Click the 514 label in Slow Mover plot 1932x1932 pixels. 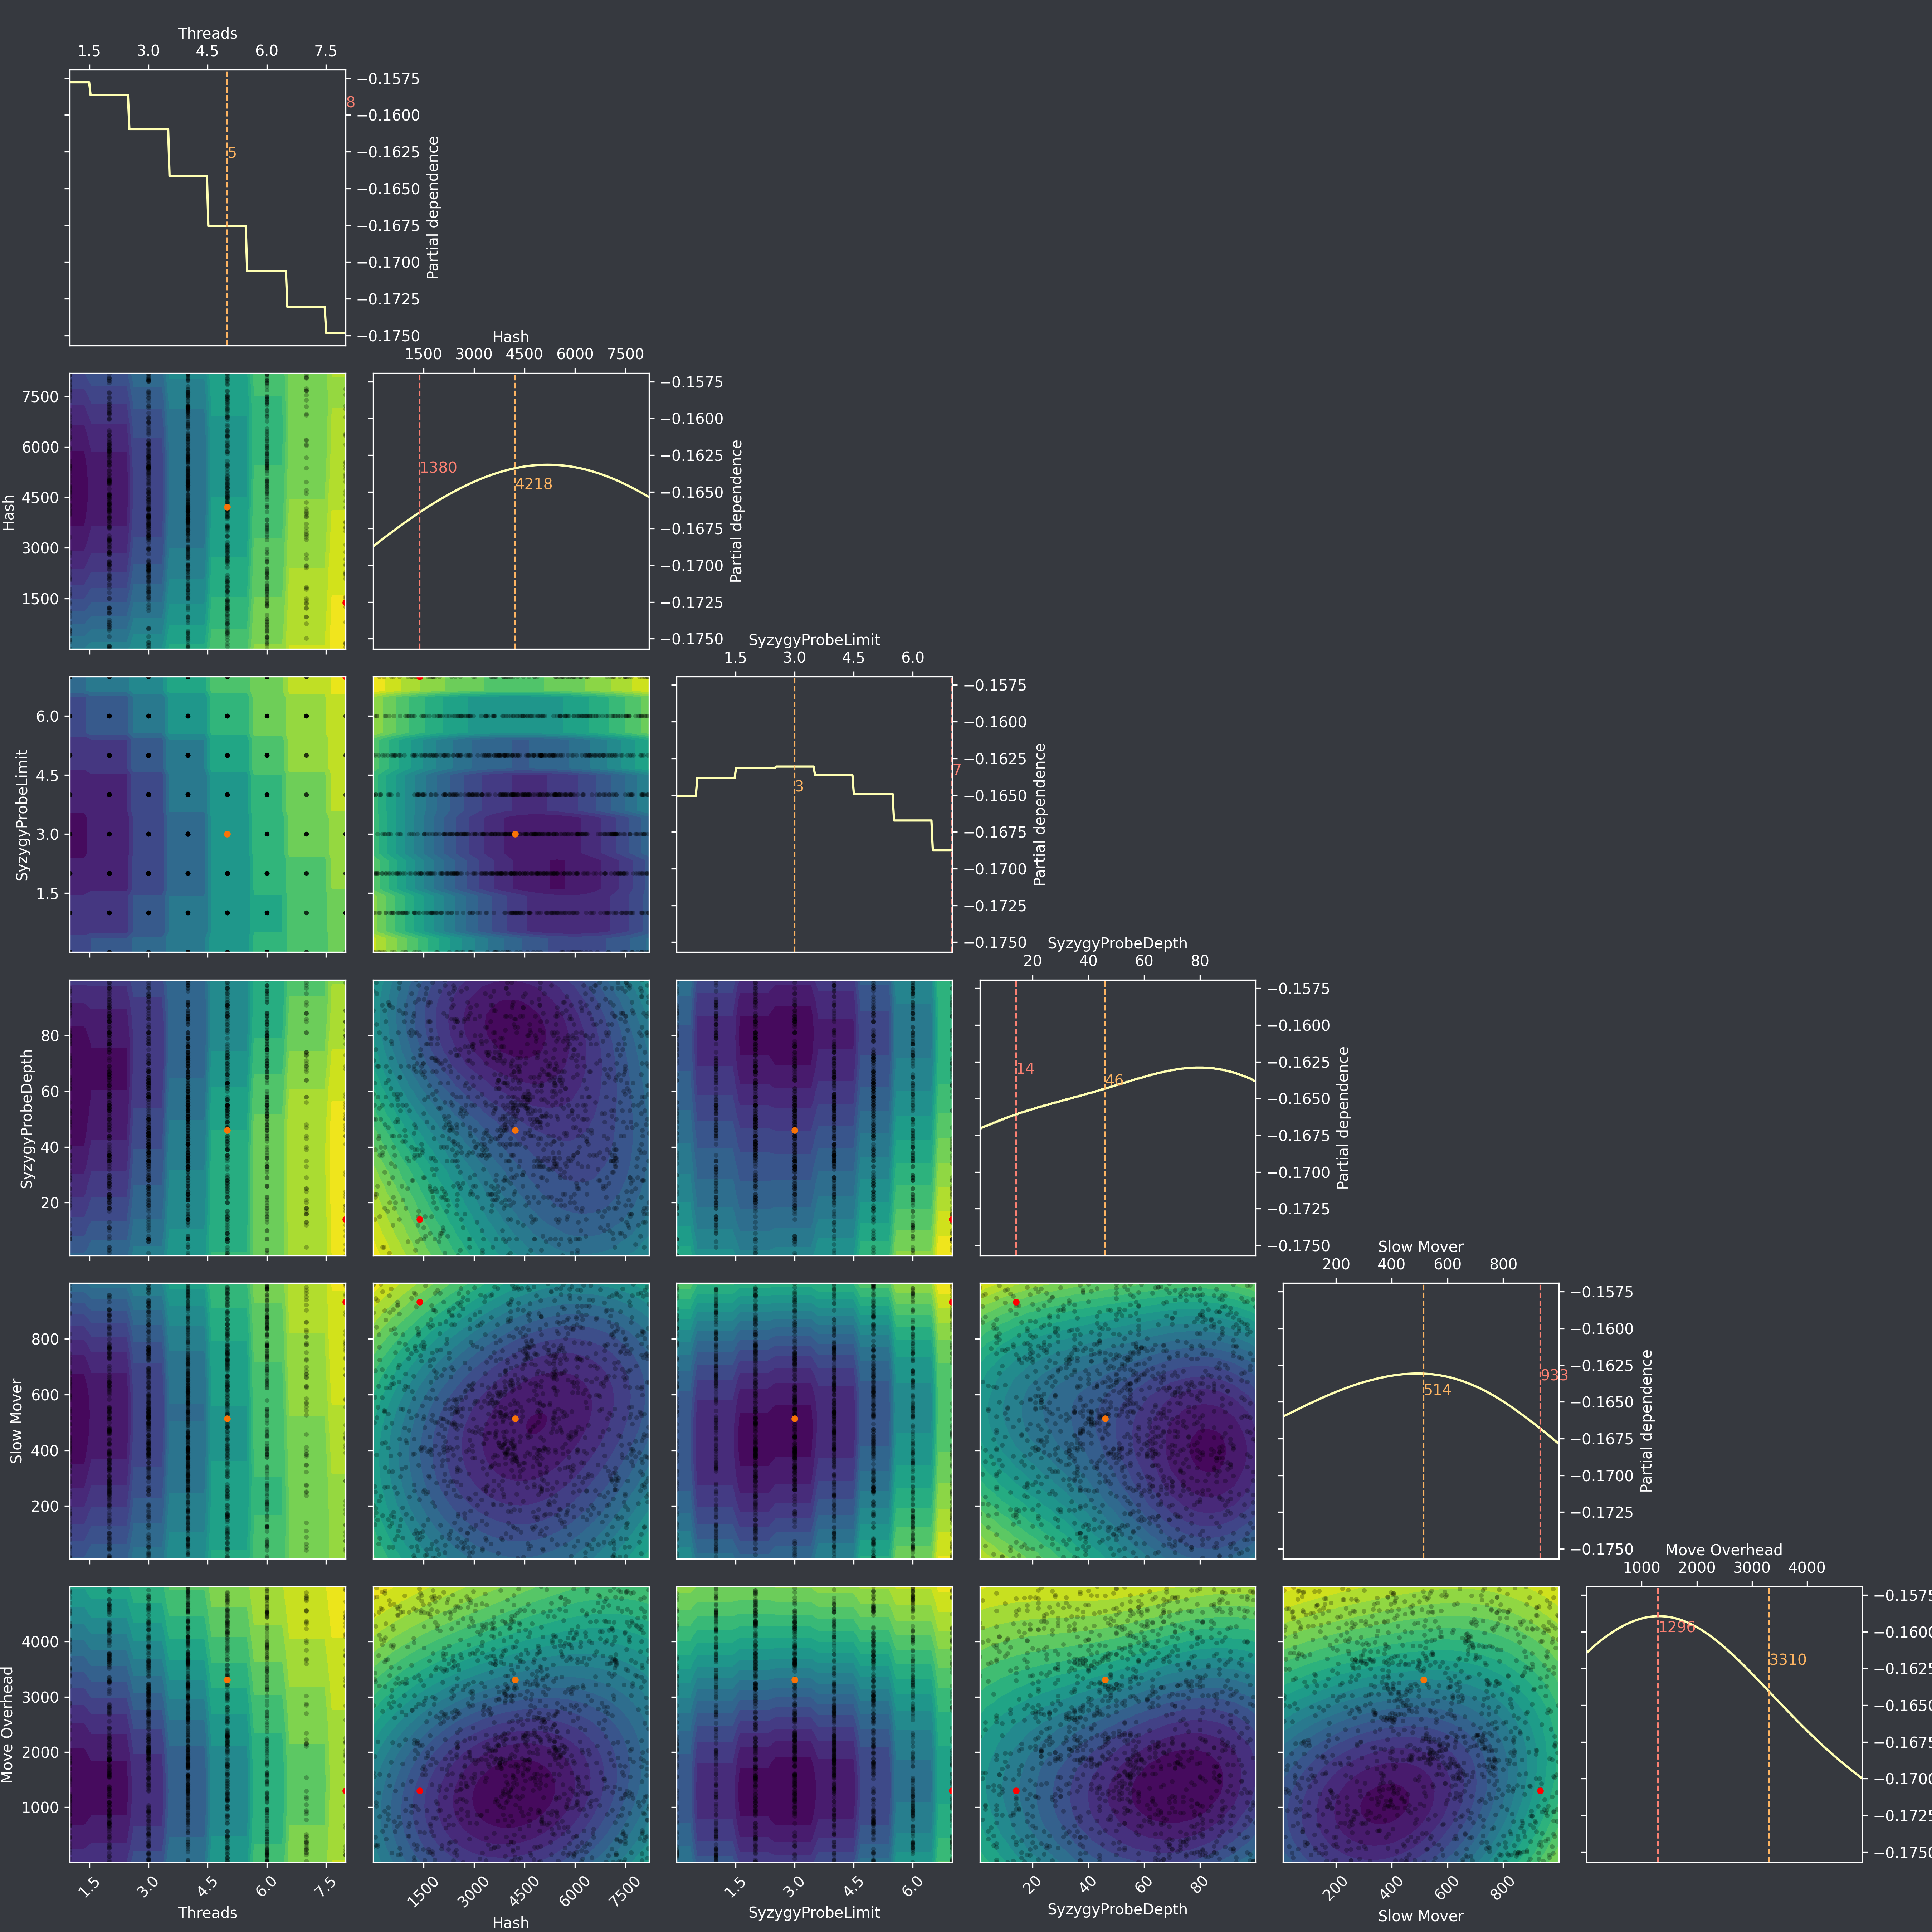coord(1437,1390)
